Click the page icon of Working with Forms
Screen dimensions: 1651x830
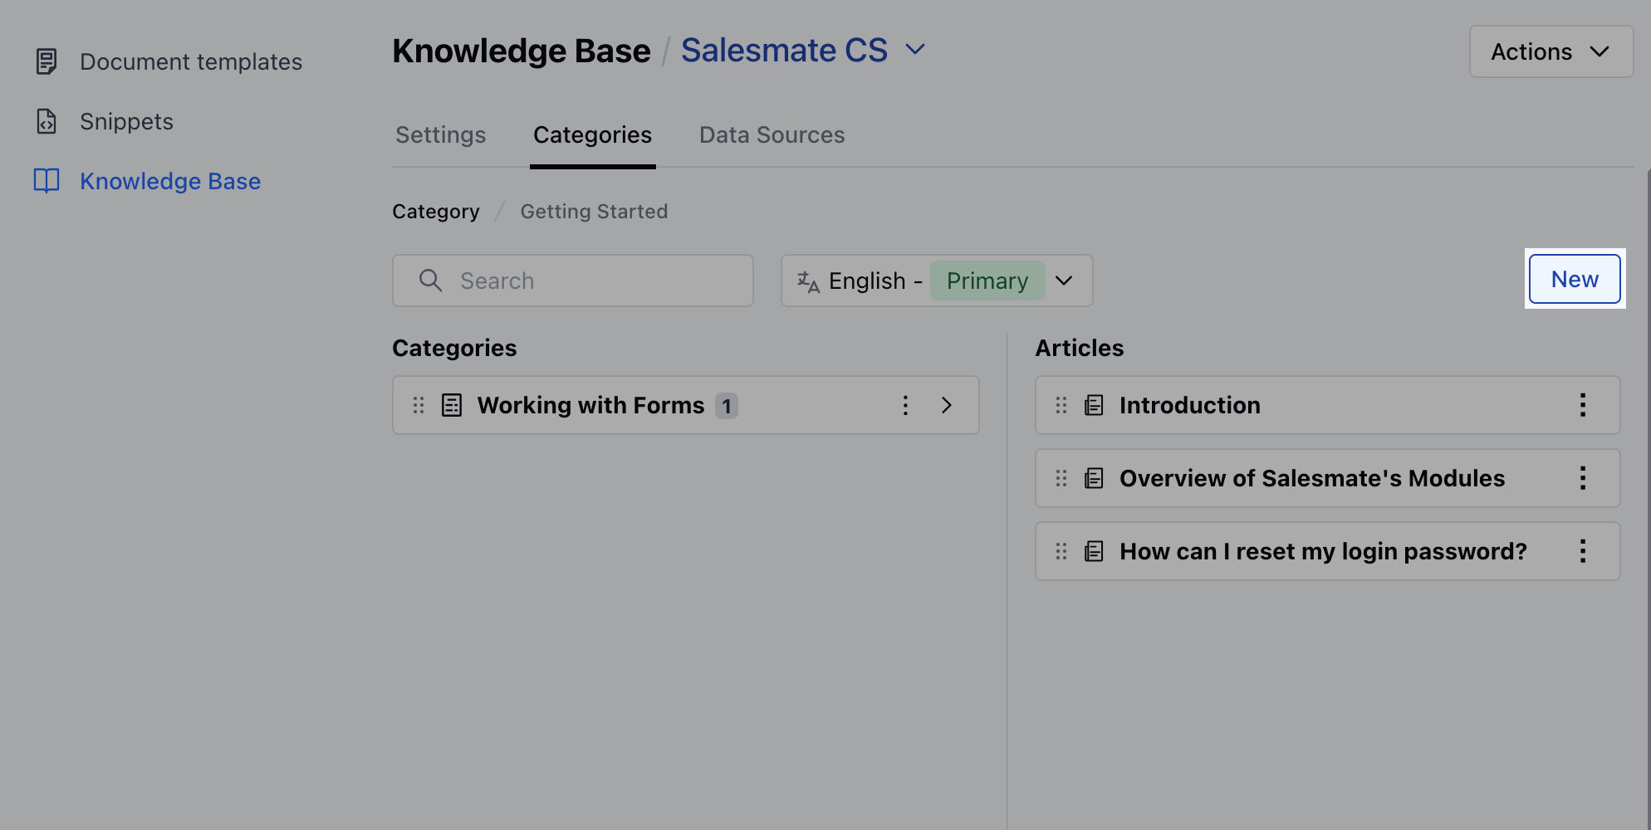point(452,405)
